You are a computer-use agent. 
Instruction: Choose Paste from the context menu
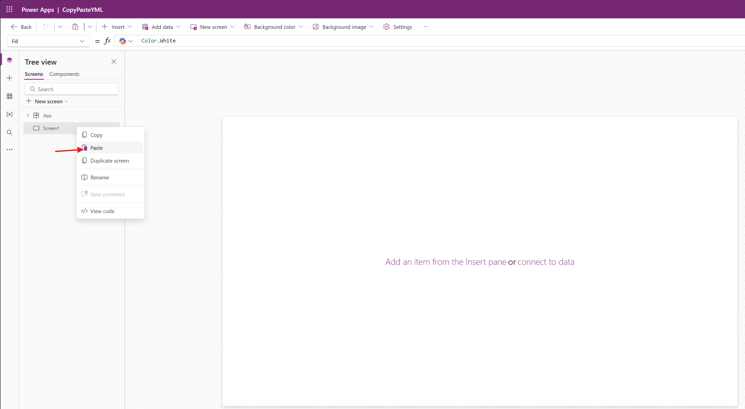(111, 148)
